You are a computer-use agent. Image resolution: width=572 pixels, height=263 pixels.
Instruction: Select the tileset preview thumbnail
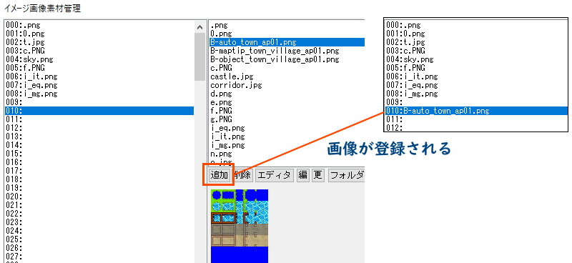(x=240, y=226)
